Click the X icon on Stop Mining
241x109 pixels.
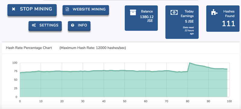tap(14, 9)
